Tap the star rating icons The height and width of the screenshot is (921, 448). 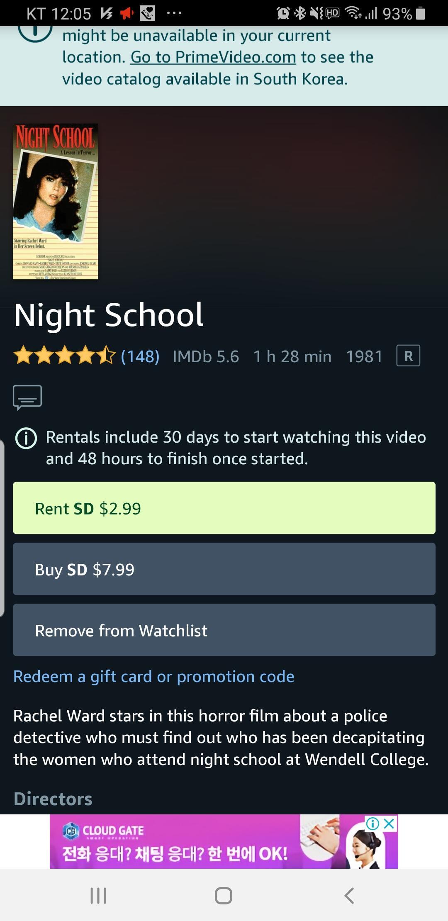click(x=65, y=356)
